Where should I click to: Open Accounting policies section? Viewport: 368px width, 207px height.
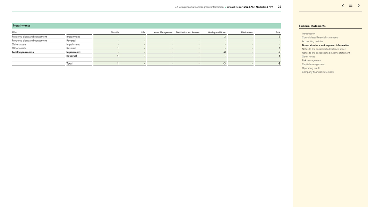click(x=313, y=41)
